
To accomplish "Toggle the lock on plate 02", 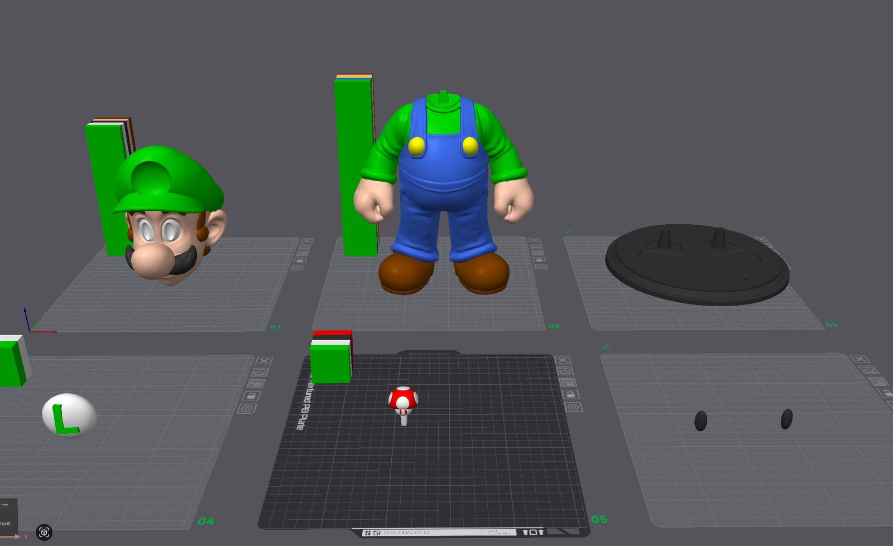I will click(x=539, y=260).
